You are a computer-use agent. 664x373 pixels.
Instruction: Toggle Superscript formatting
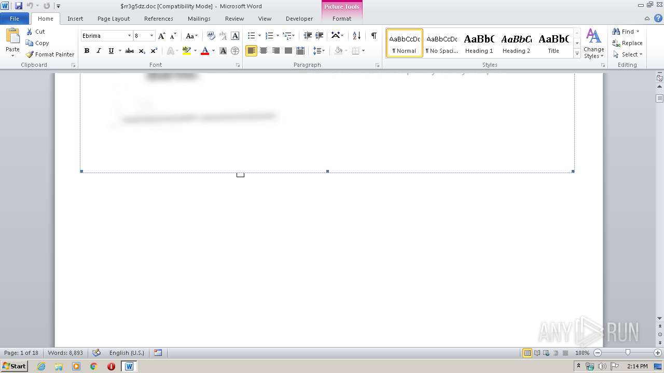click(x=154, y=51)
